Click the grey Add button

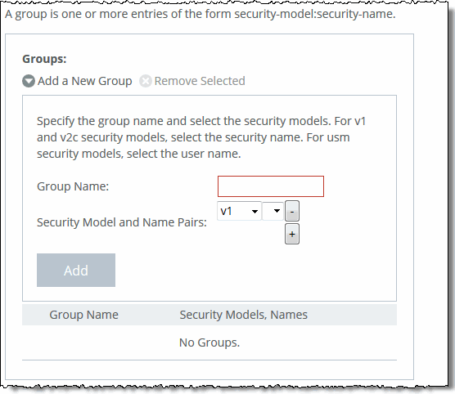[76, 271]
